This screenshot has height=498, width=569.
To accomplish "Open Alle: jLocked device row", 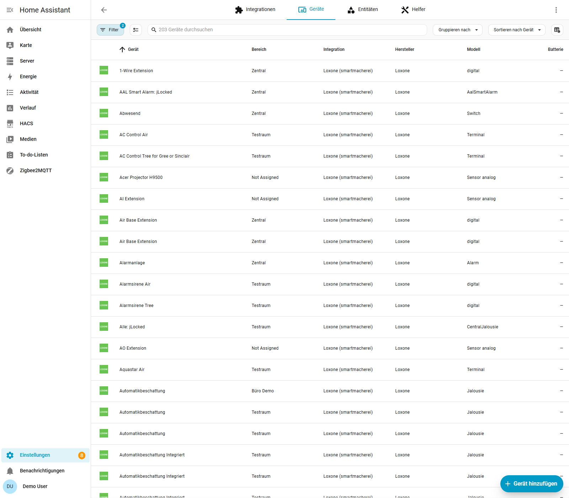I will click(x=330, y=327).
